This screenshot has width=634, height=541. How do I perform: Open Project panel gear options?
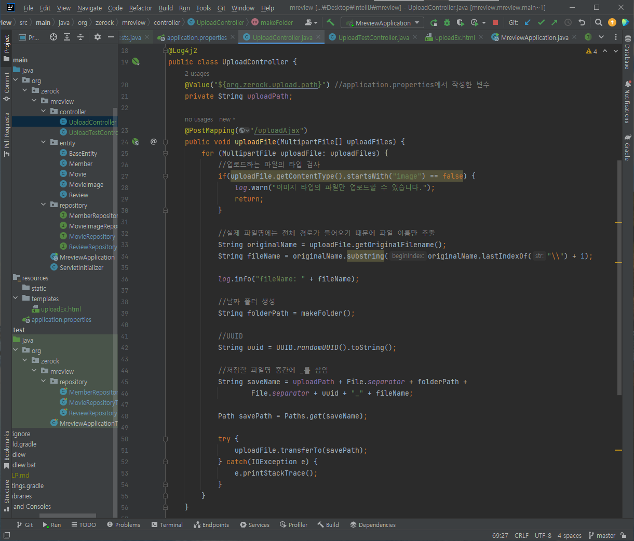(x=98, y=37)
